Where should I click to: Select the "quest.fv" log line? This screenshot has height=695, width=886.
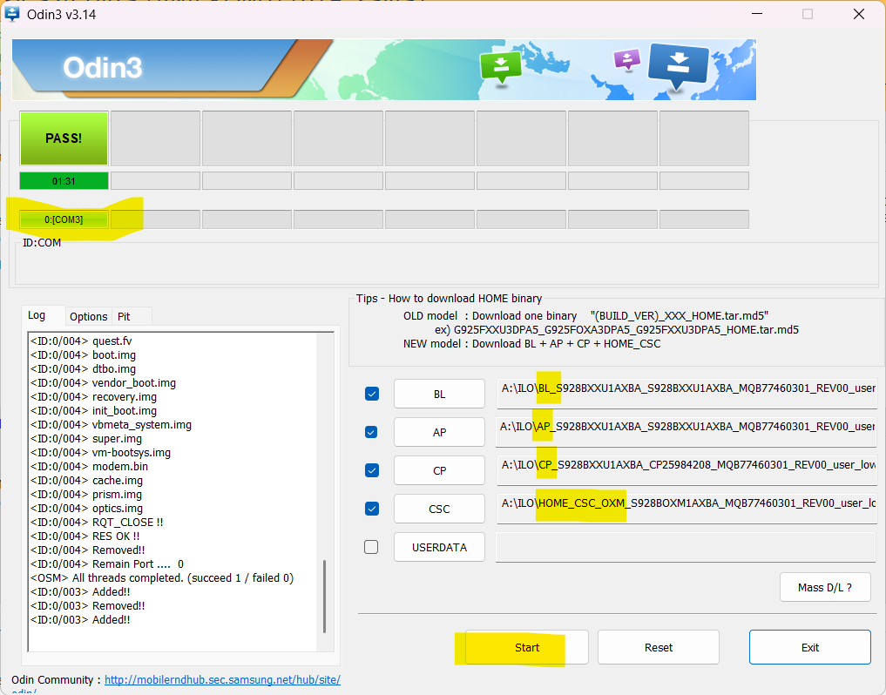point(81,341)
